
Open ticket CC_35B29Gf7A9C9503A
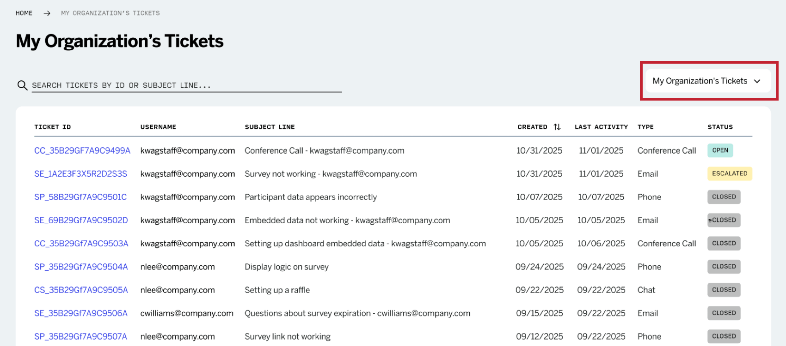[81, 244]
